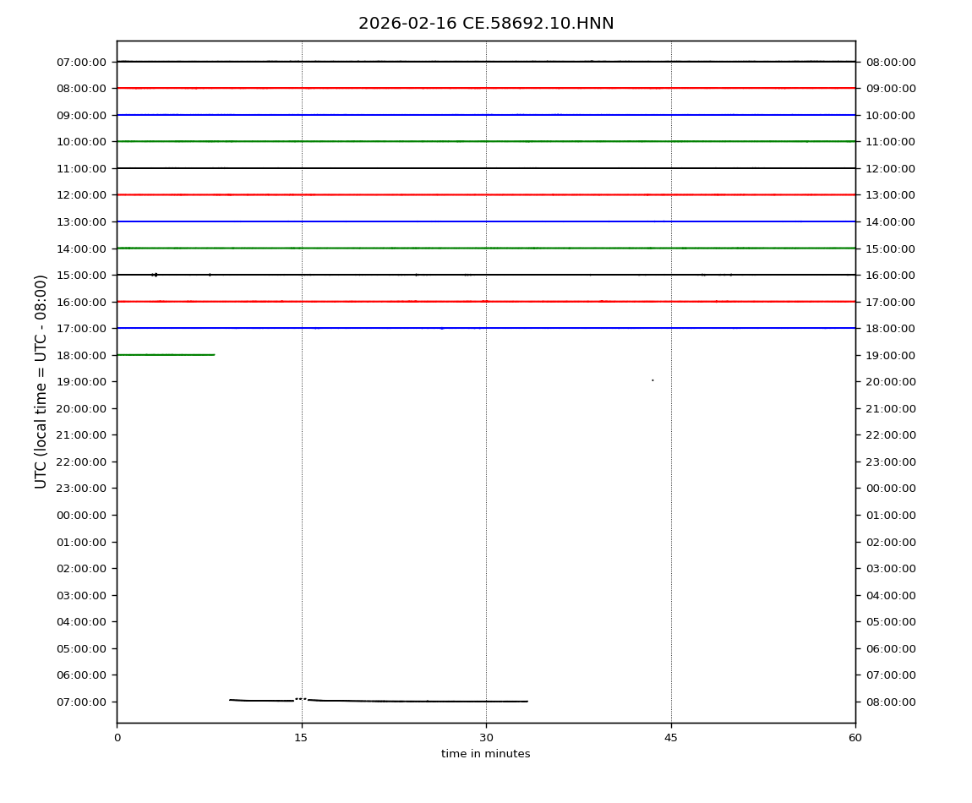Click the 60 tick label on the x-axis
Screen dimensions: 972x803
pyautogui.click(x=855, y=738)
